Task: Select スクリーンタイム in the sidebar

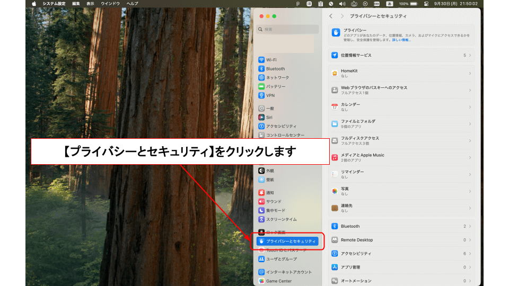Action: pos(280,219)
